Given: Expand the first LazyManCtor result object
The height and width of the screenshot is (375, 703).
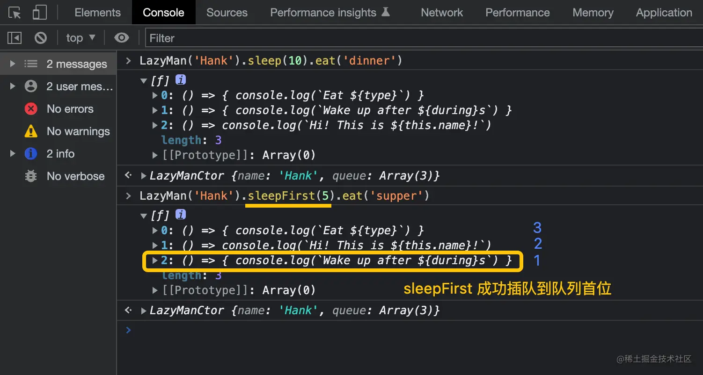Looking at the screenshot, I should coord(144,176).
